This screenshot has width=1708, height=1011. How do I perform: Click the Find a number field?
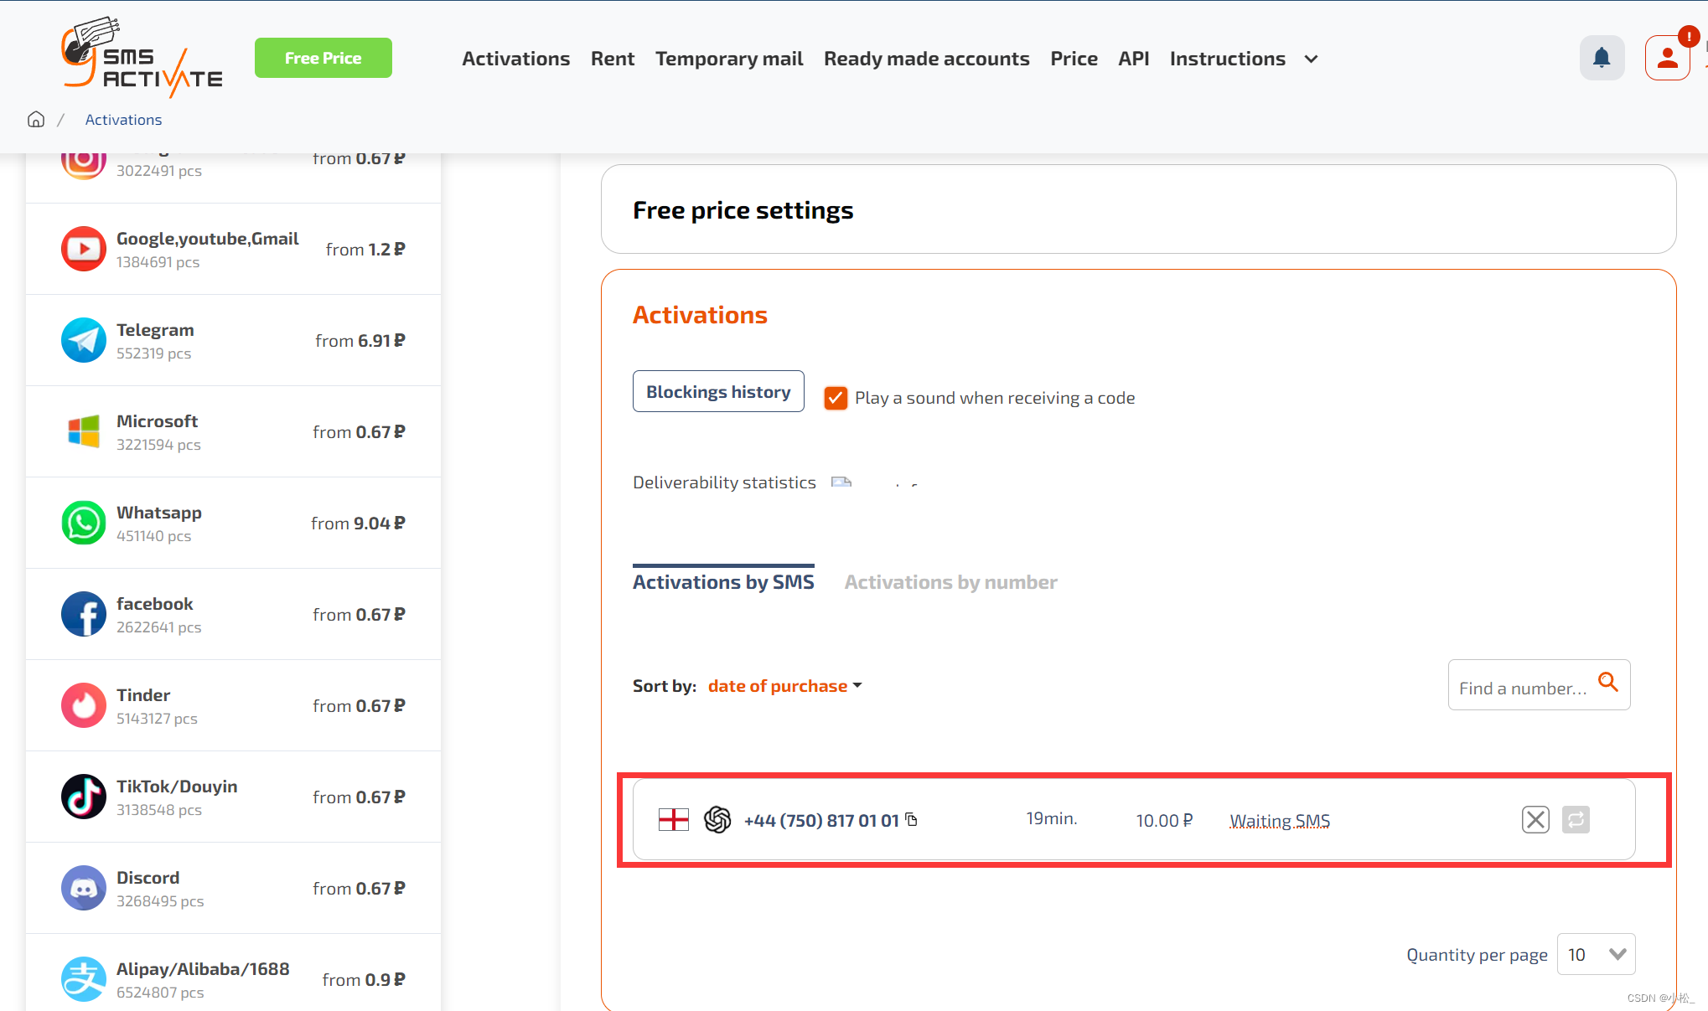click(x=1522, y=688)
